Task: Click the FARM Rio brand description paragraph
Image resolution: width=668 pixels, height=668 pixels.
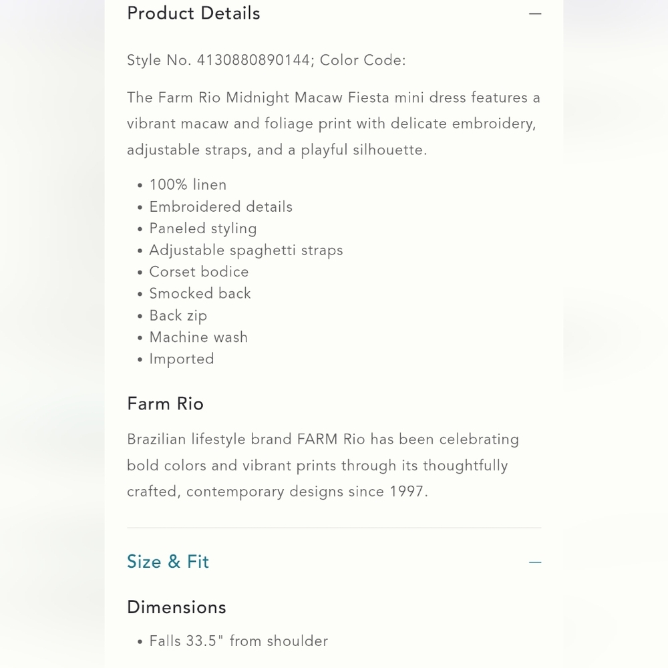Action: (x=323, y=465)
